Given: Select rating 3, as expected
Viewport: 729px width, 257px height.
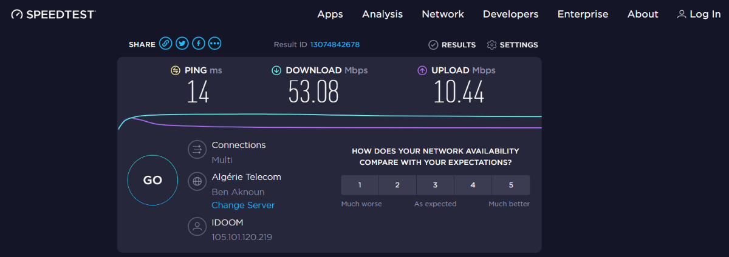Looking at the screenshot, I should click(435, 185).
